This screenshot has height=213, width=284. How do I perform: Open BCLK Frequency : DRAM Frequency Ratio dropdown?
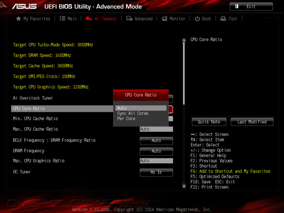(156, 141)
